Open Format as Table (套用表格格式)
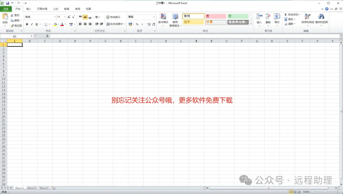Image resolution: width=343 pixels, height=194 pixels. point(175,20)
